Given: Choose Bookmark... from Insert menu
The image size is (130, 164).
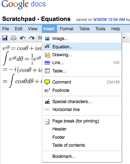Looking at the screenshot, I should [x=82, y=156].
